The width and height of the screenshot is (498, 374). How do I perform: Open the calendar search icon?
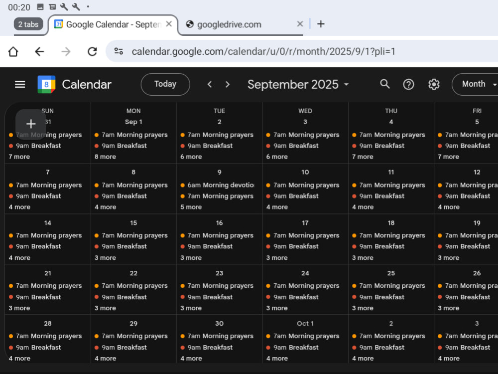point(384,84)
